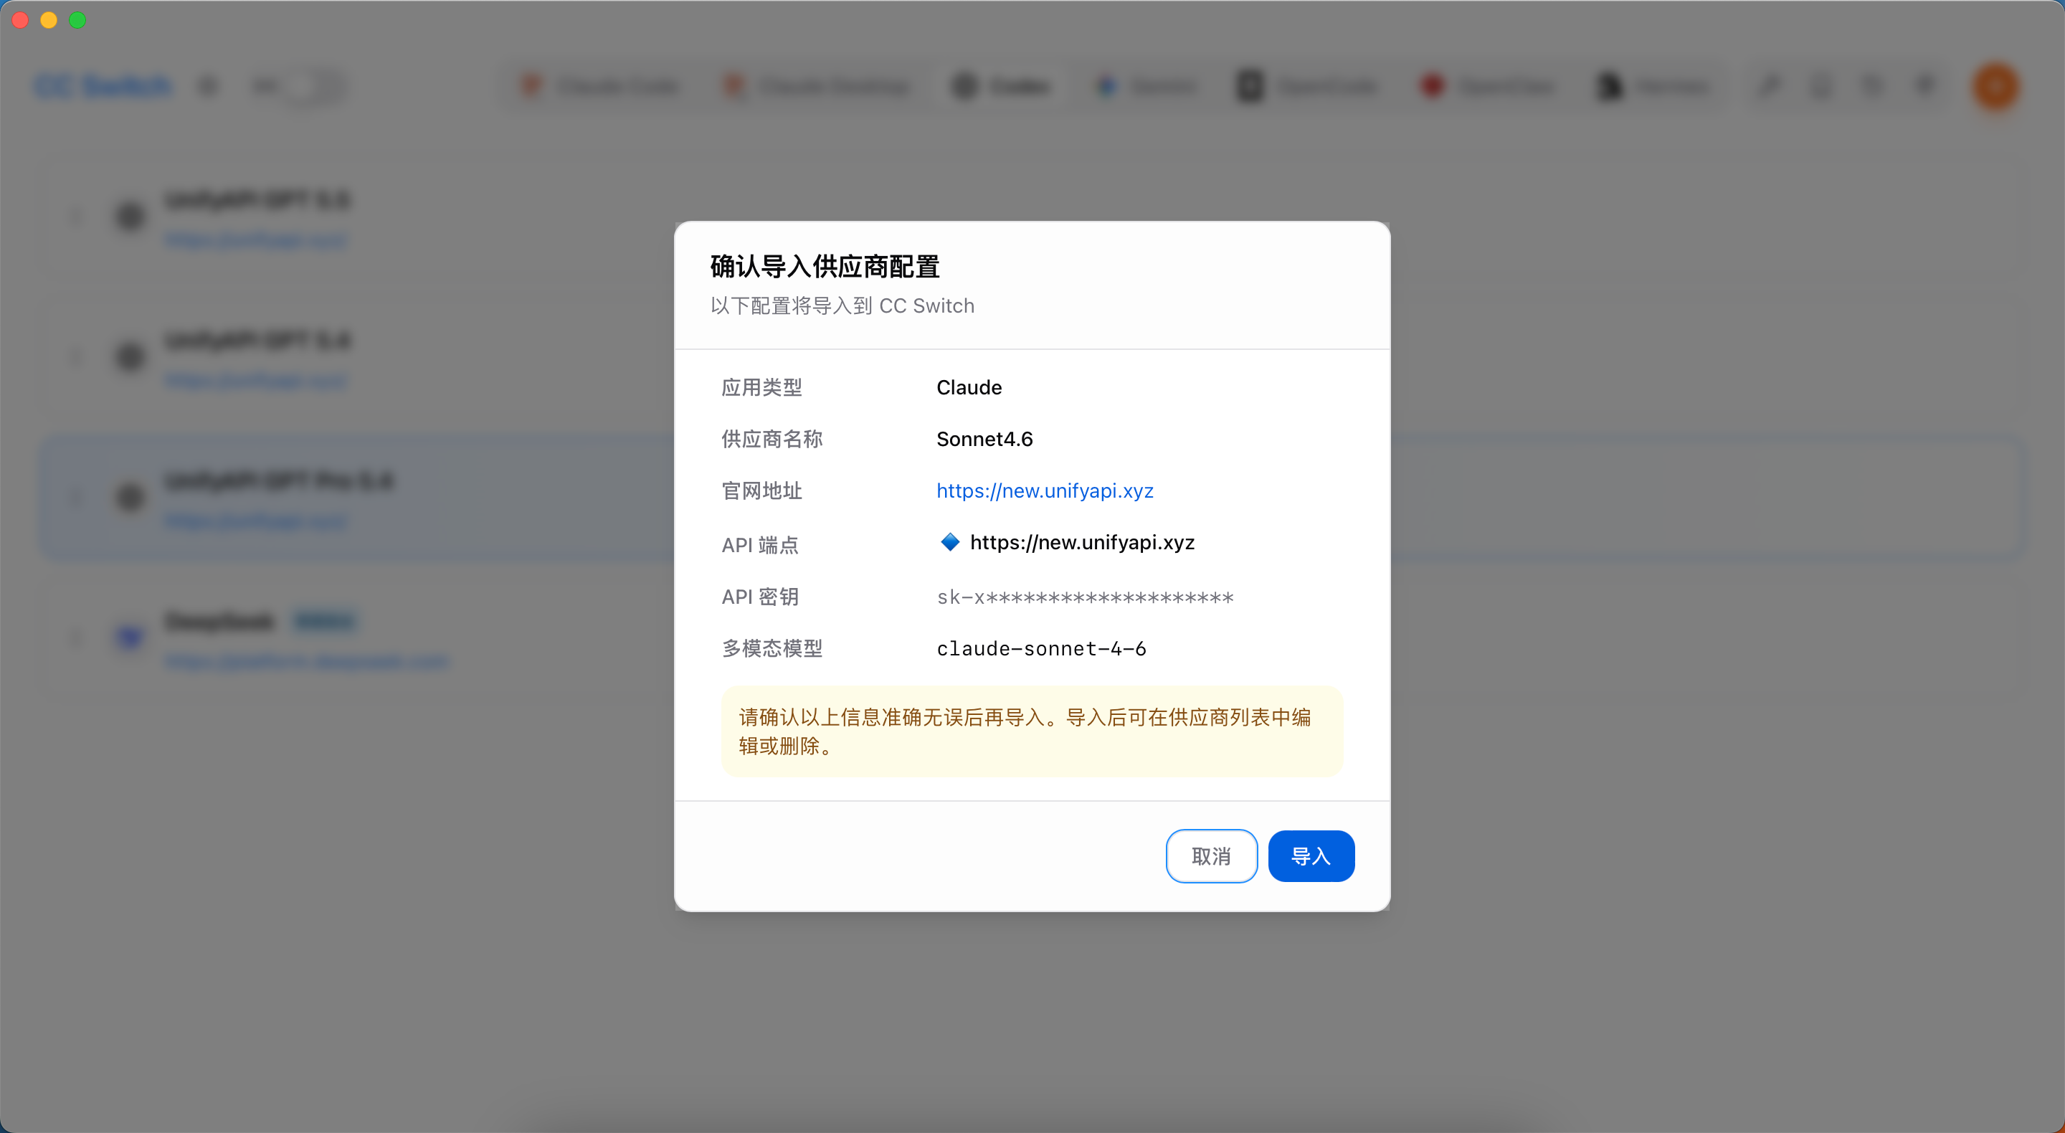Toggle the switch next to CC Switch title
This screenshot has width=2065, height=1133.
click(x=314, y=86)
